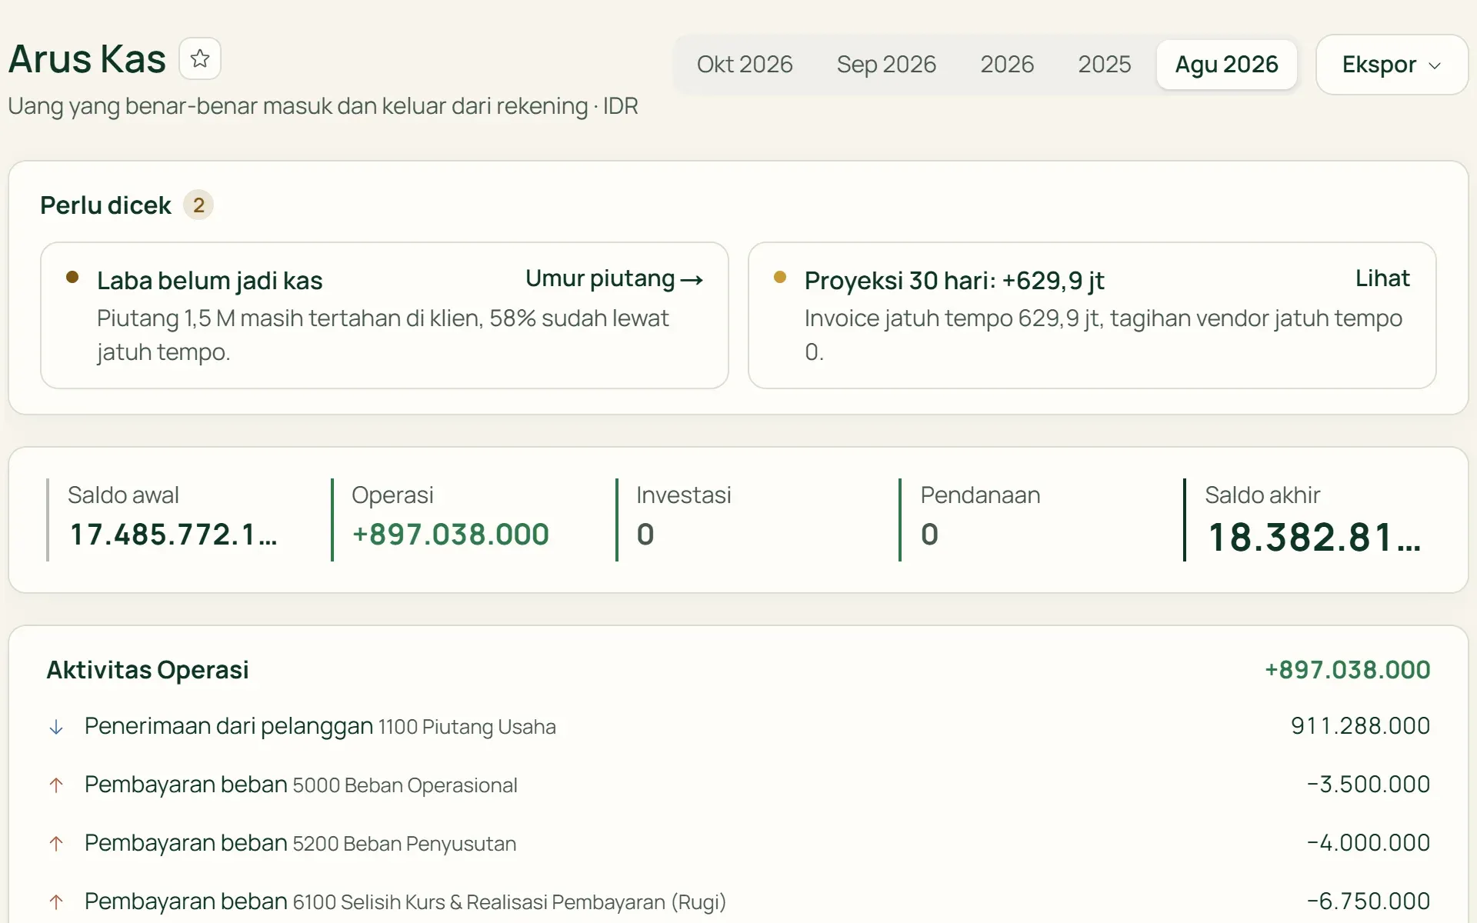Click Lihat on the Proyeksi 30 hari card

coord(1382,278)
